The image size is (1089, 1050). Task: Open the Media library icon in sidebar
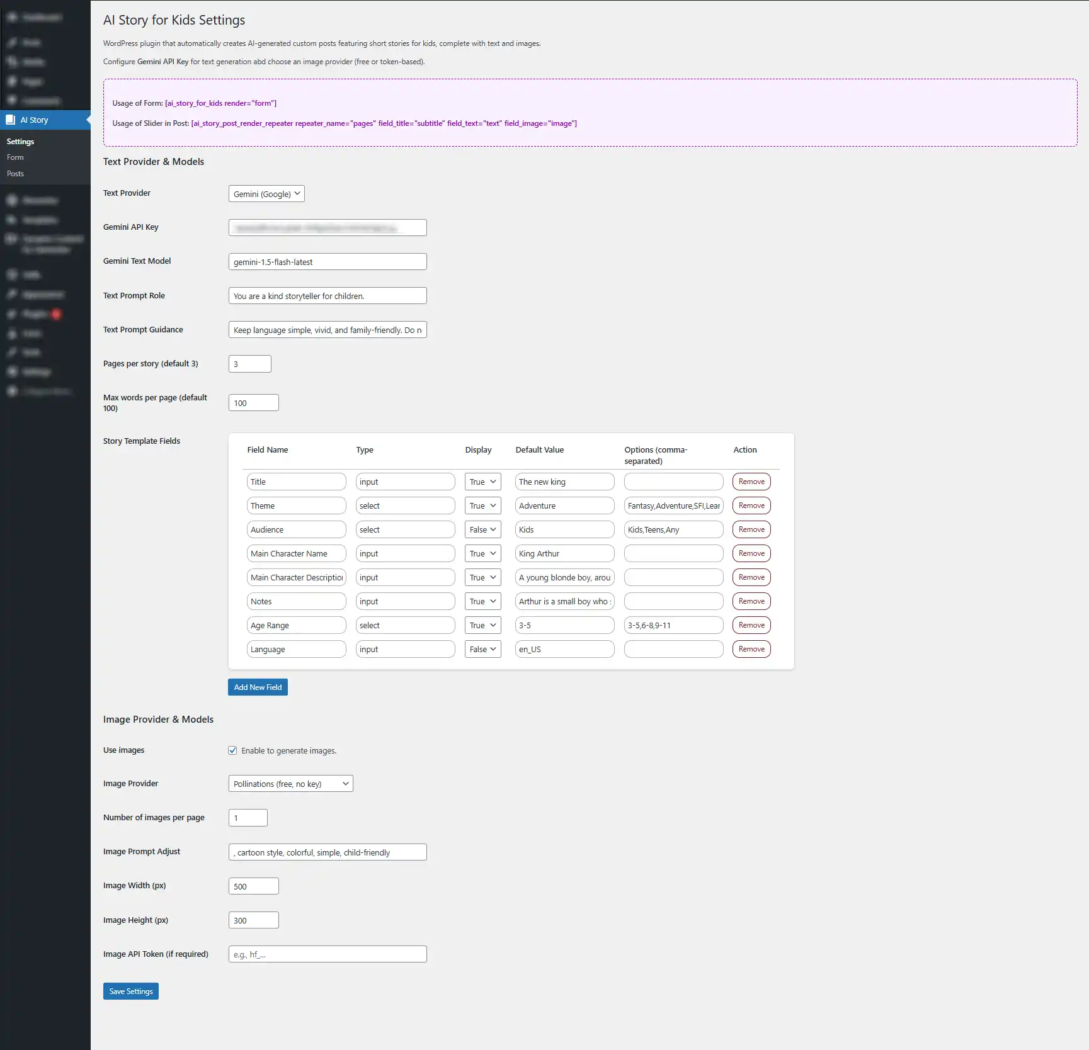(11, 62)
